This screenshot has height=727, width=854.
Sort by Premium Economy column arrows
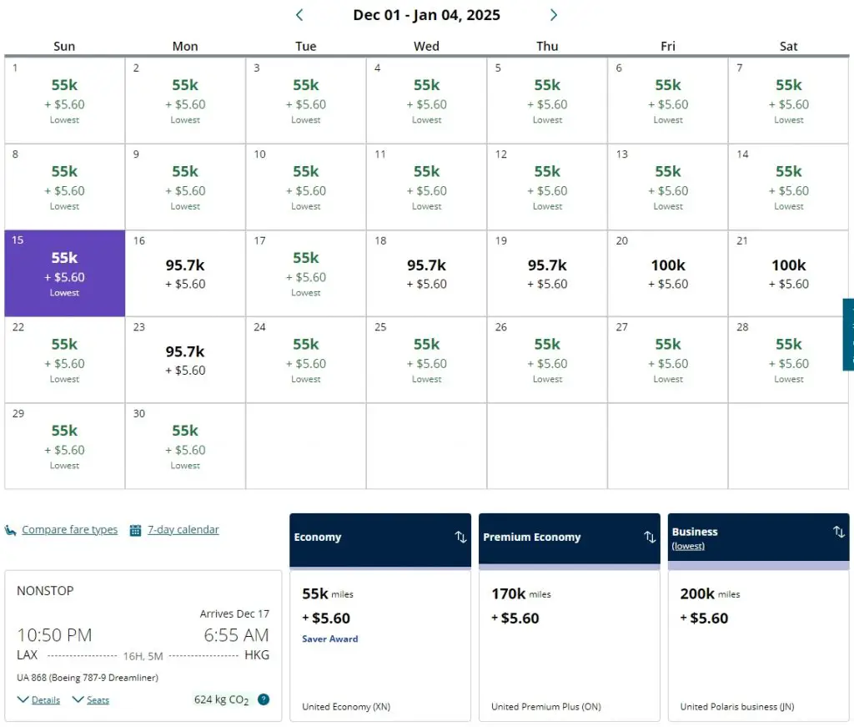click(650, 537)
